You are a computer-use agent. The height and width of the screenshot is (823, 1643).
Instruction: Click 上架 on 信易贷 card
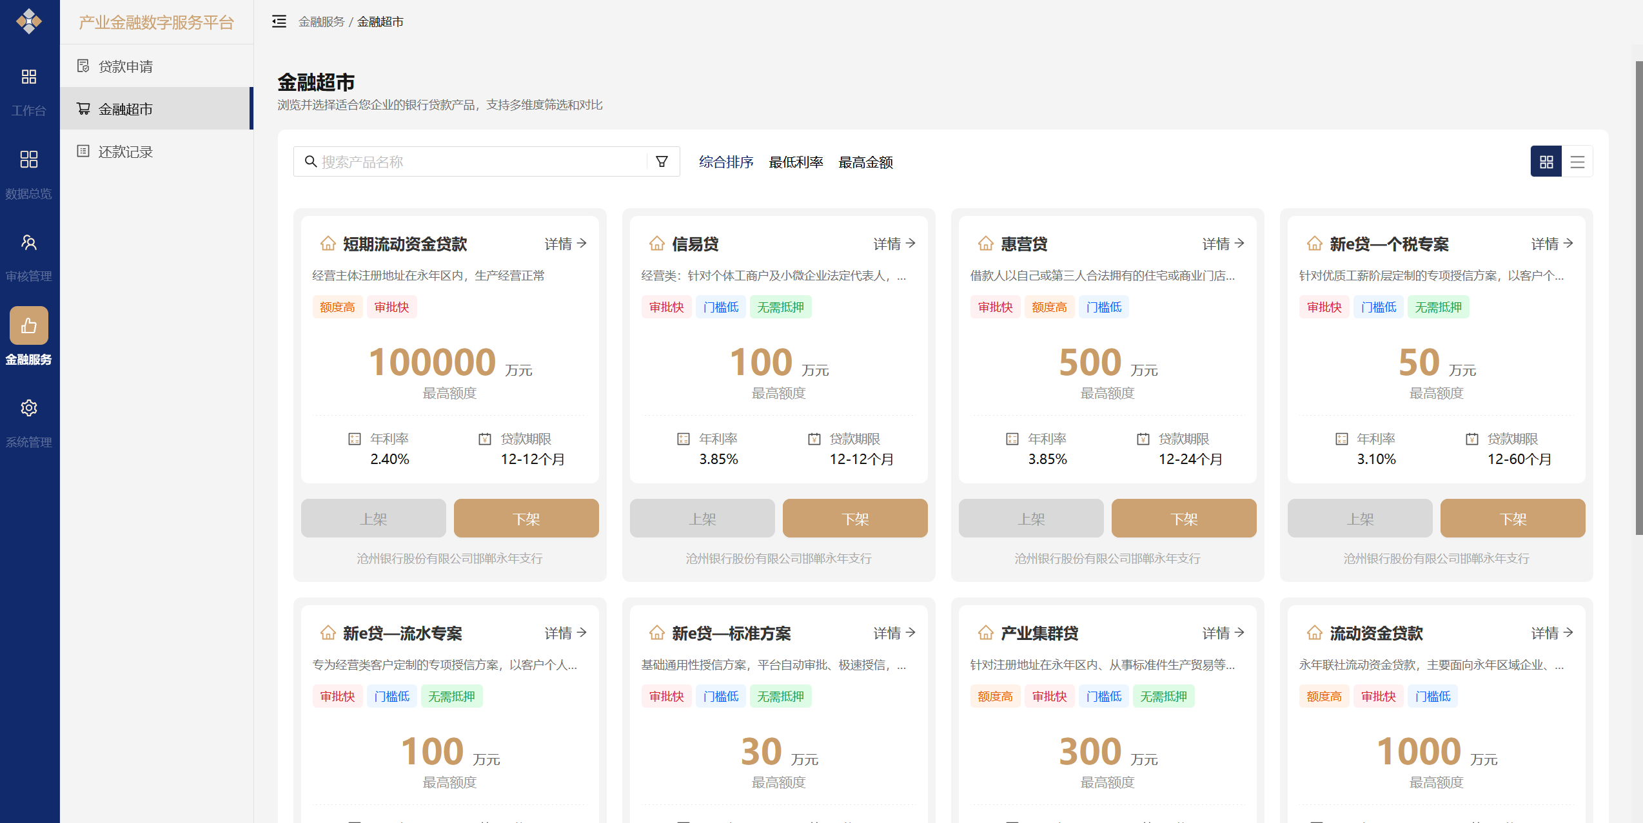[702, 518]
